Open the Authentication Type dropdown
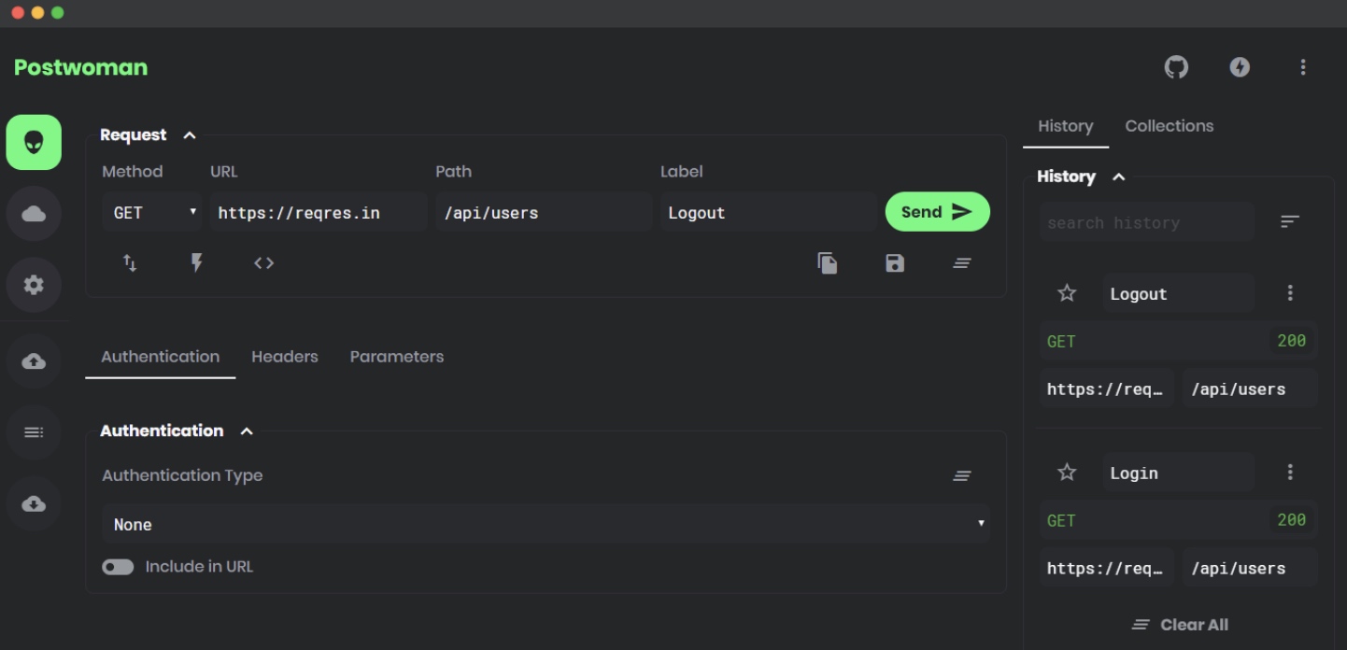Screen dimensions: 1347x650 (x=546, y=525)
